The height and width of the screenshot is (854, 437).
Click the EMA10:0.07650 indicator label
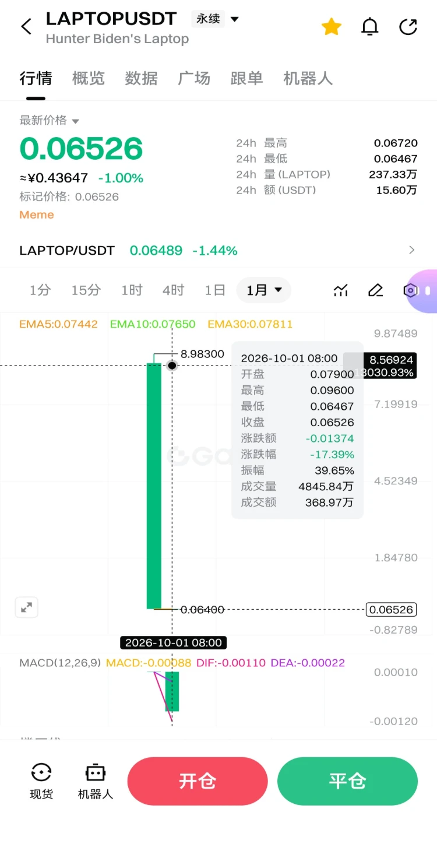tap(153, 324)
